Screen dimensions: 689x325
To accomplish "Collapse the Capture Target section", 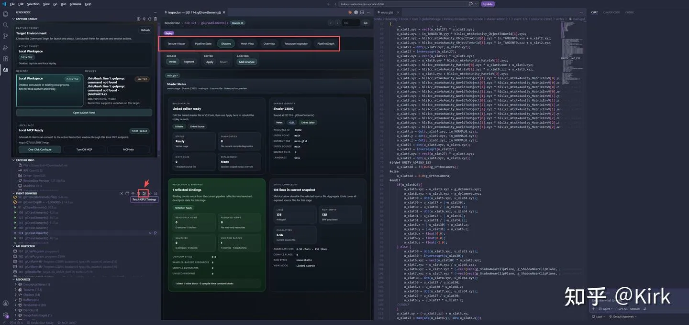I will coord(14,19).
